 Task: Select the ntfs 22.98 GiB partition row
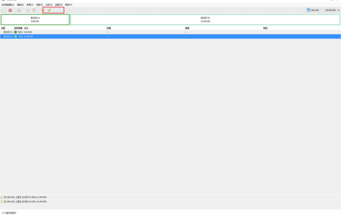click(x=170, y=37)
